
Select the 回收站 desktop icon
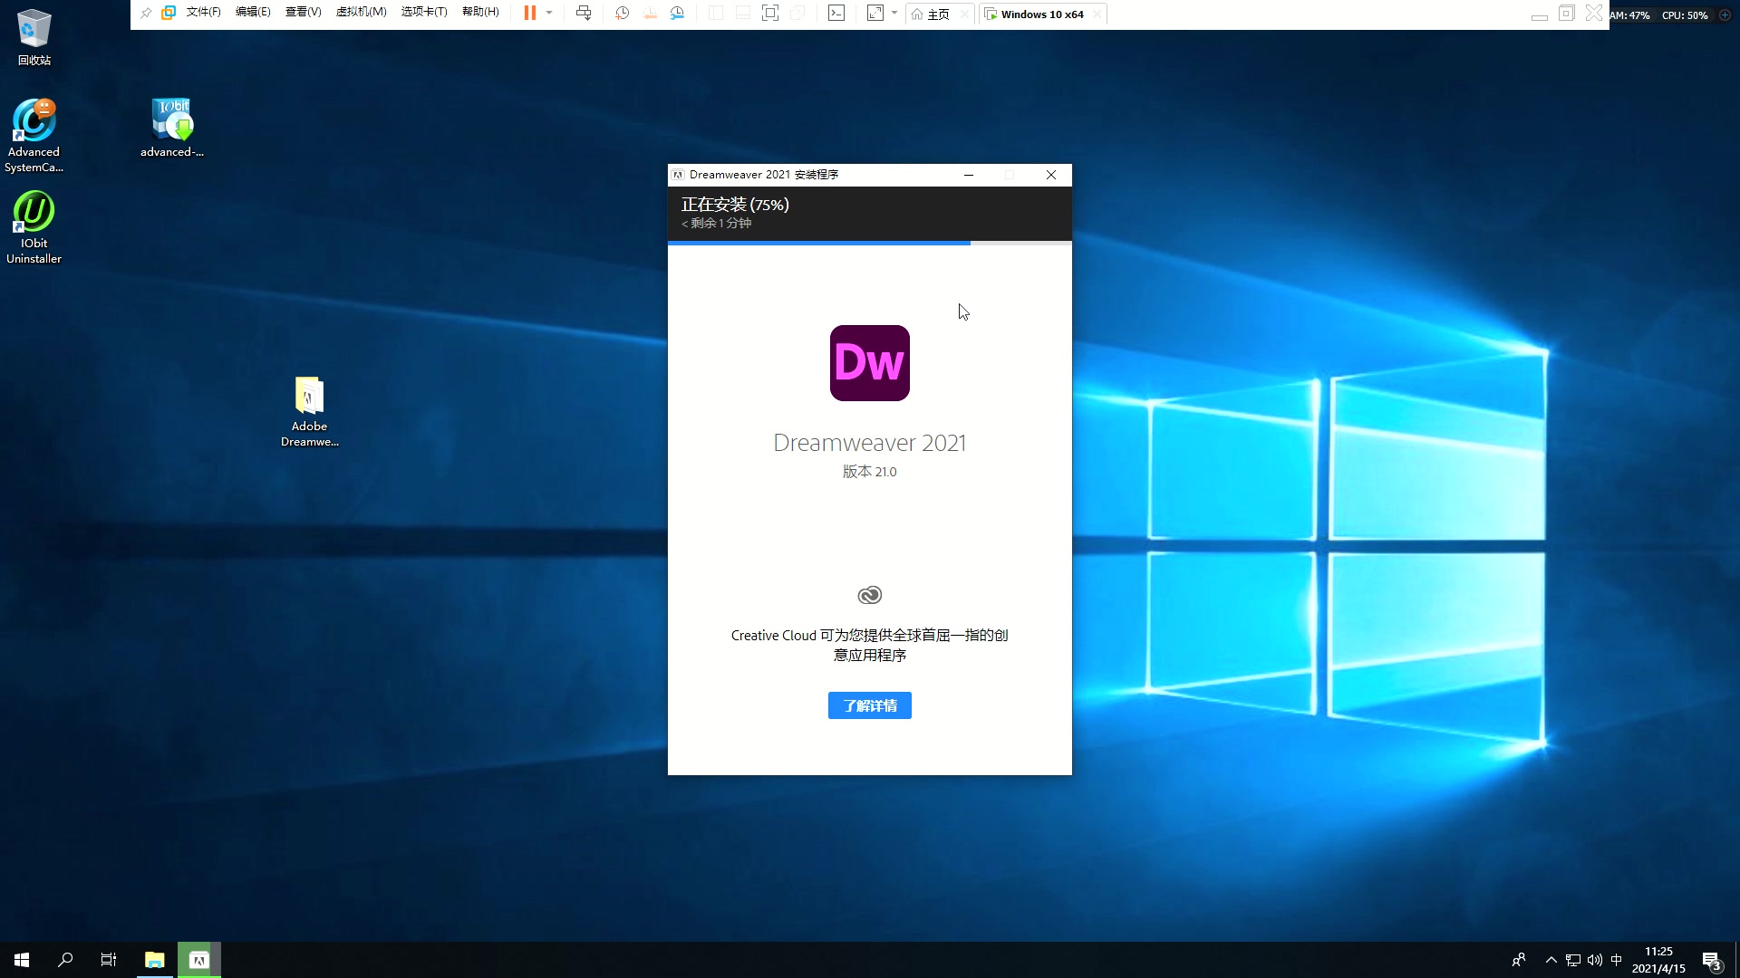pyautogui.click(x=34, y=37)
